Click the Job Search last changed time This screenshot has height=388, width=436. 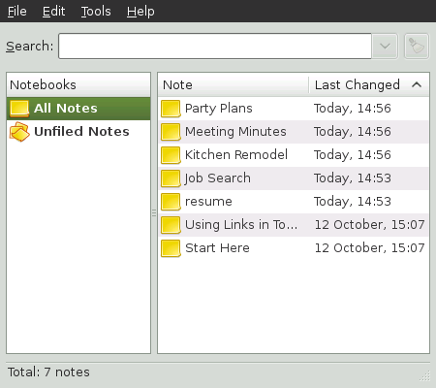[x=353, y=178]
